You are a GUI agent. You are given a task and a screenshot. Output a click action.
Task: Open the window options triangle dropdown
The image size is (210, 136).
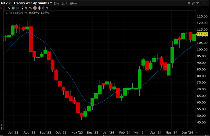198,3
